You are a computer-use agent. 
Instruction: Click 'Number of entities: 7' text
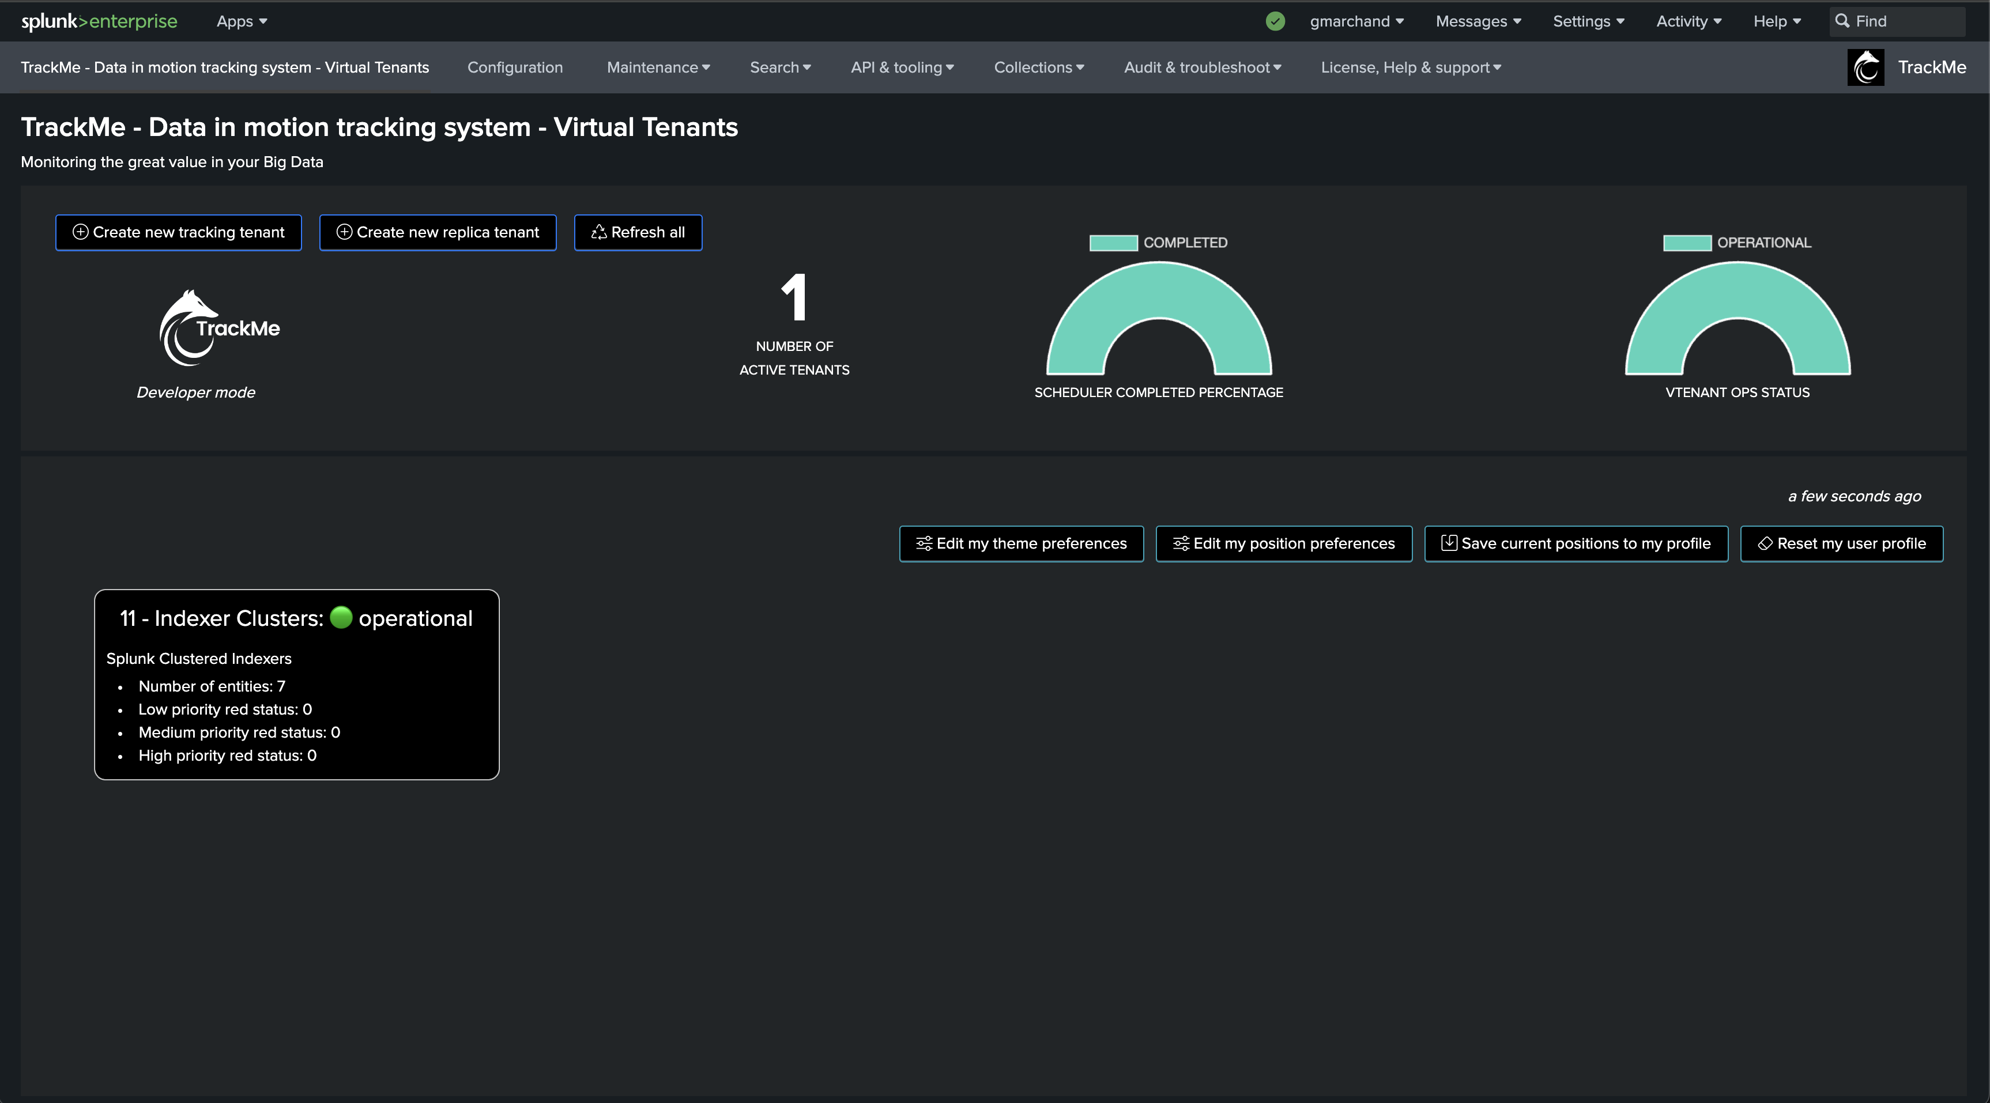click(212, 686)
